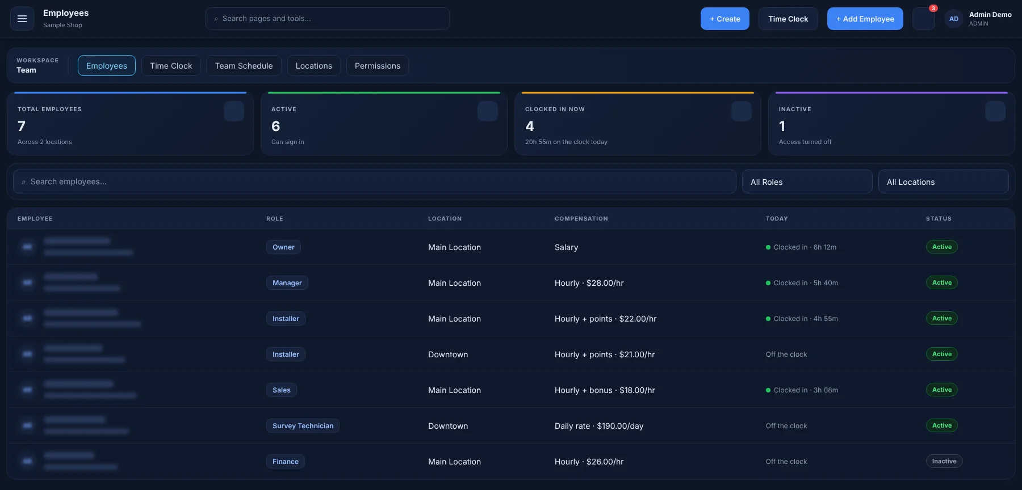Click 'Daily rate · $190.00/day' cell
1022x490 pixels.
(x=599, y=426)
